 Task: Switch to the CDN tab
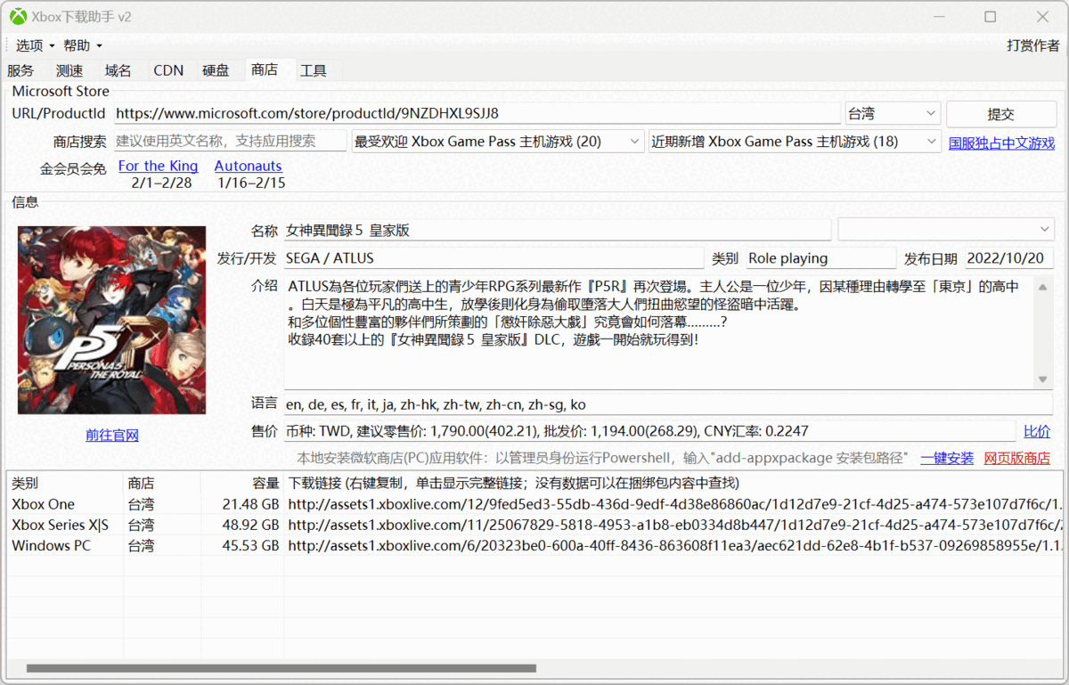168,70
